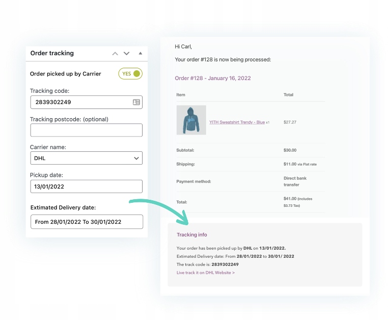
Task: Click the Estimated Delivery date field
Action: coord(87,222)
